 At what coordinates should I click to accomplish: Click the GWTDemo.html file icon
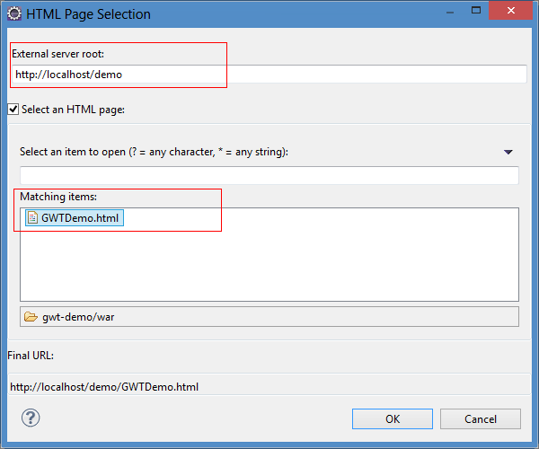[x=32, y=218]
